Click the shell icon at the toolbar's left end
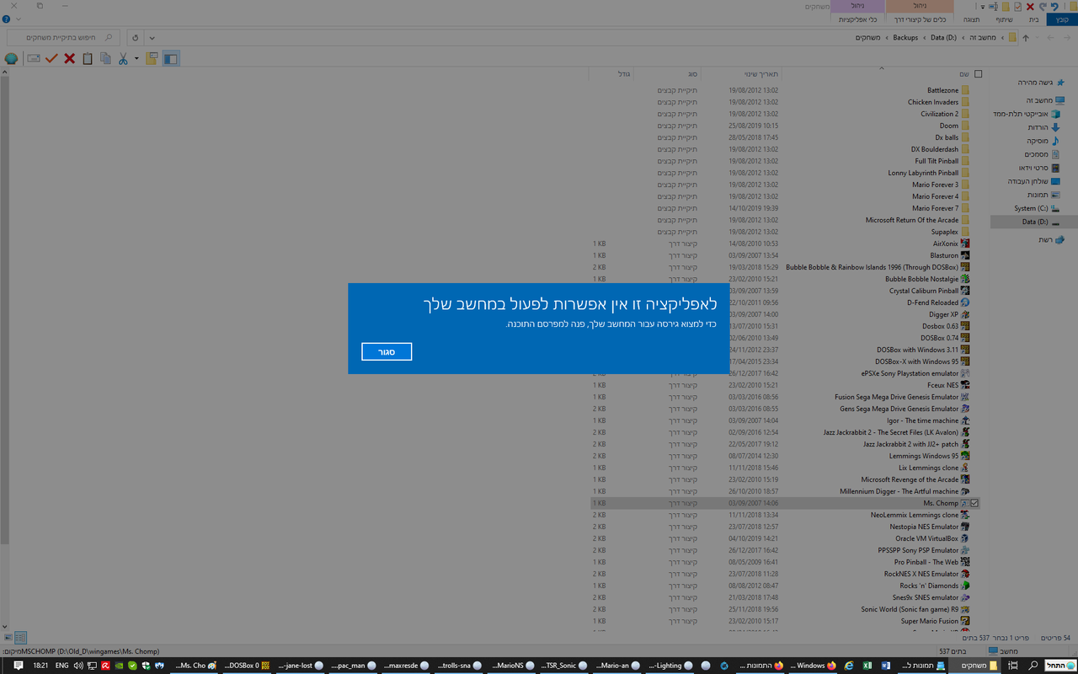 click(x=11, y=59)
